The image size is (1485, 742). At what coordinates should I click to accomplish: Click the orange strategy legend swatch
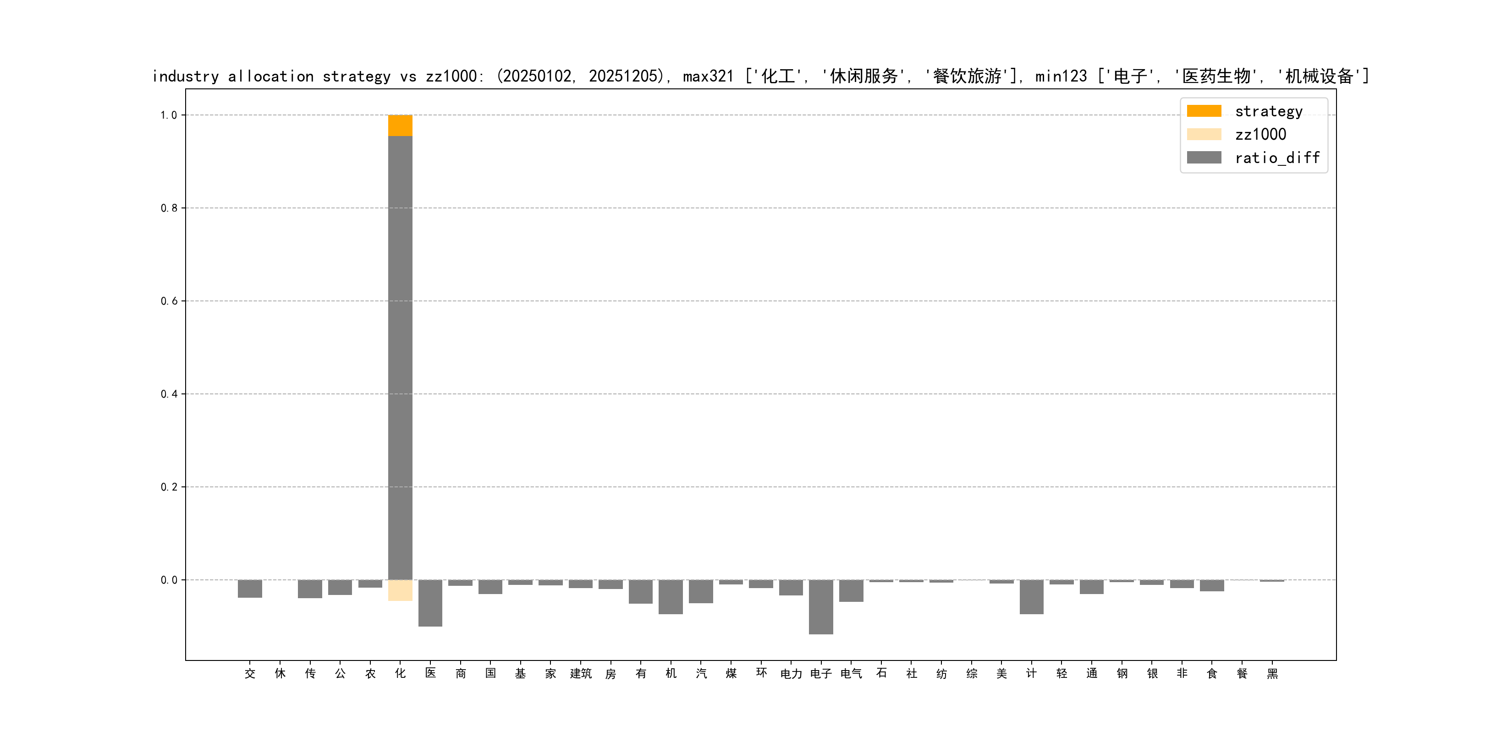[1204, 111]
